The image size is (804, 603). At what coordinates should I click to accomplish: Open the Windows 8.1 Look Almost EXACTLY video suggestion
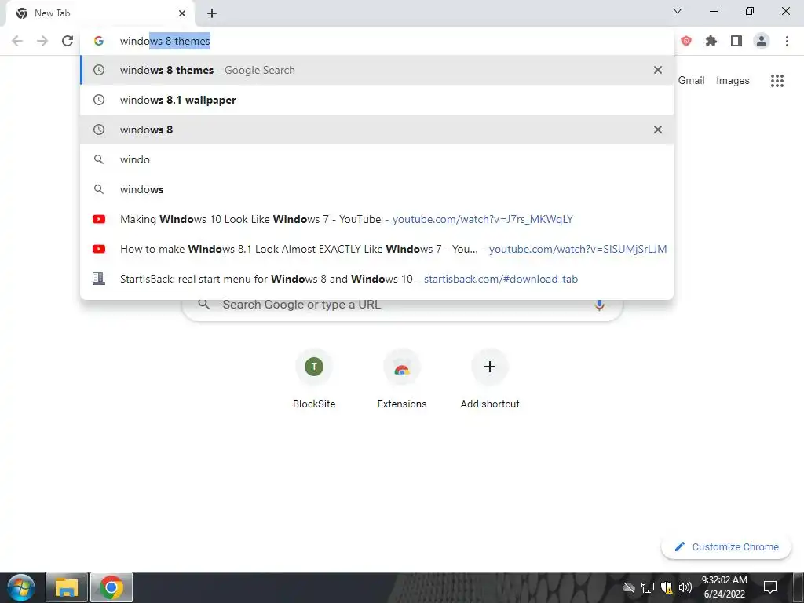click(377, 249)
